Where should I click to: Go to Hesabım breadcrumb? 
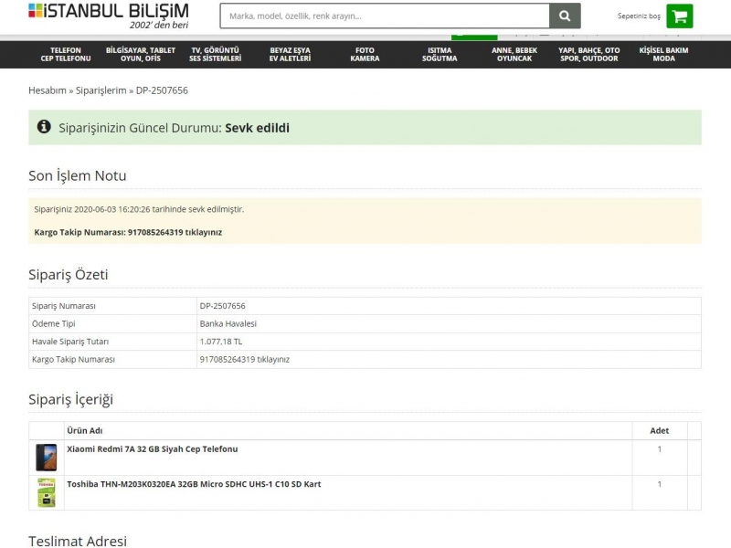click(48, 90)
